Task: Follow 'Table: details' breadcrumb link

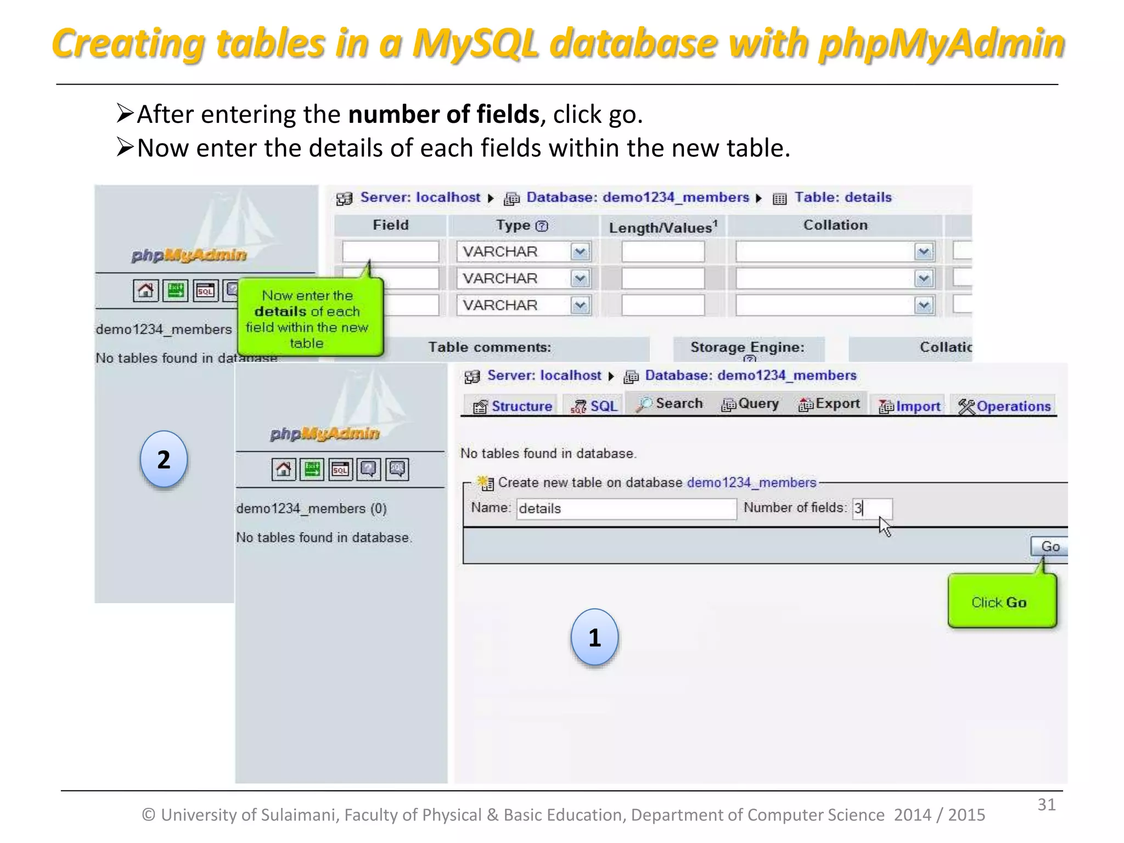Action: (x=843, y=198)
